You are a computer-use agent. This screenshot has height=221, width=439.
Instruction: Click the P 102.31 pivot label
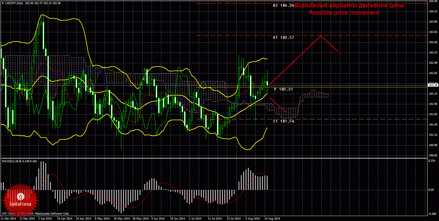pyautogui.click(x=283, y=89)
